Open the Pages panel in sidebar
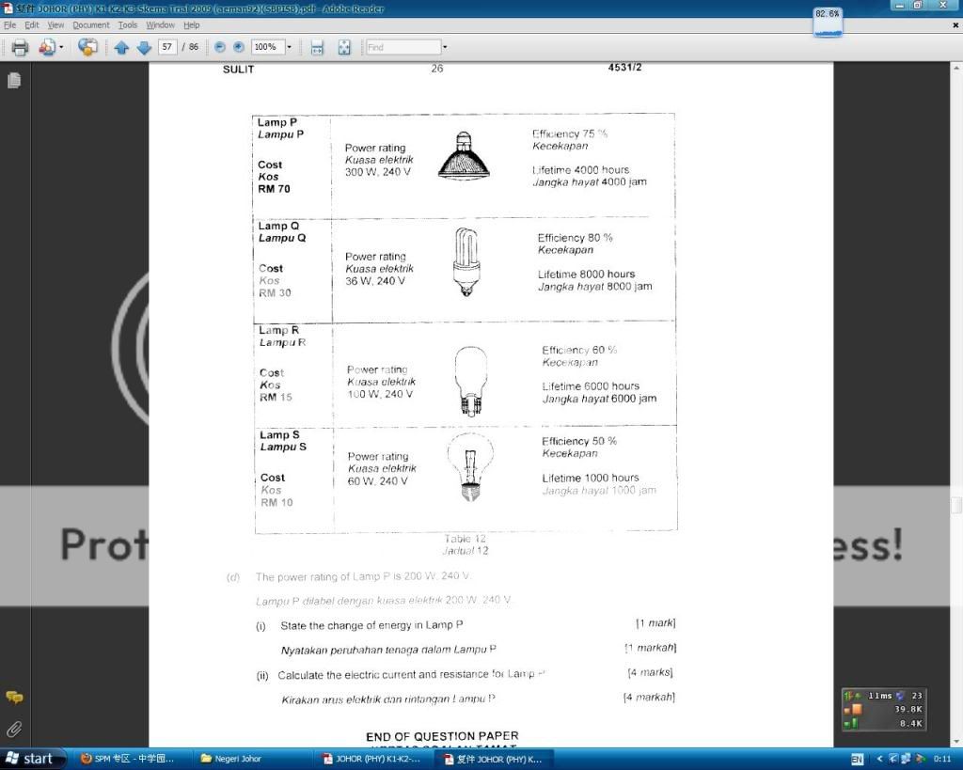Image resolution: width=963 pixels, height=770 pixels. [x=14, y=81]
